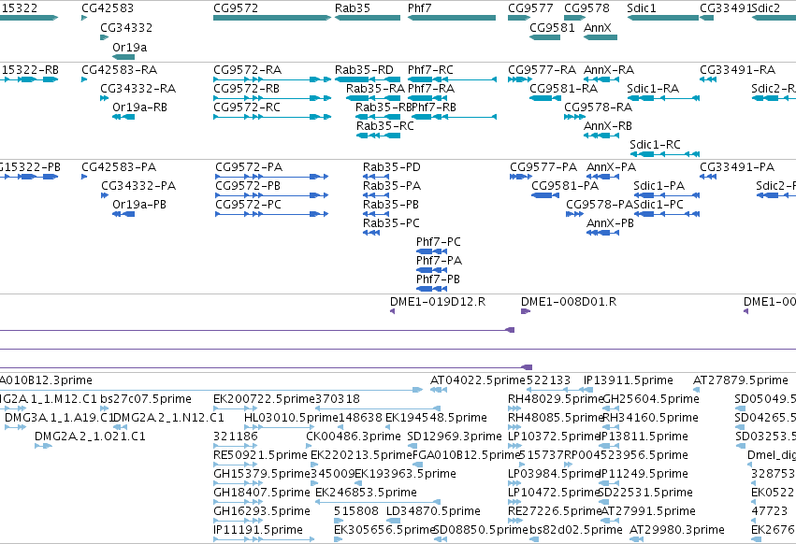The width and height of the screenshot is (796, 544).
Task: Click EST LD34870.5prime
Action: pos(433,511)
